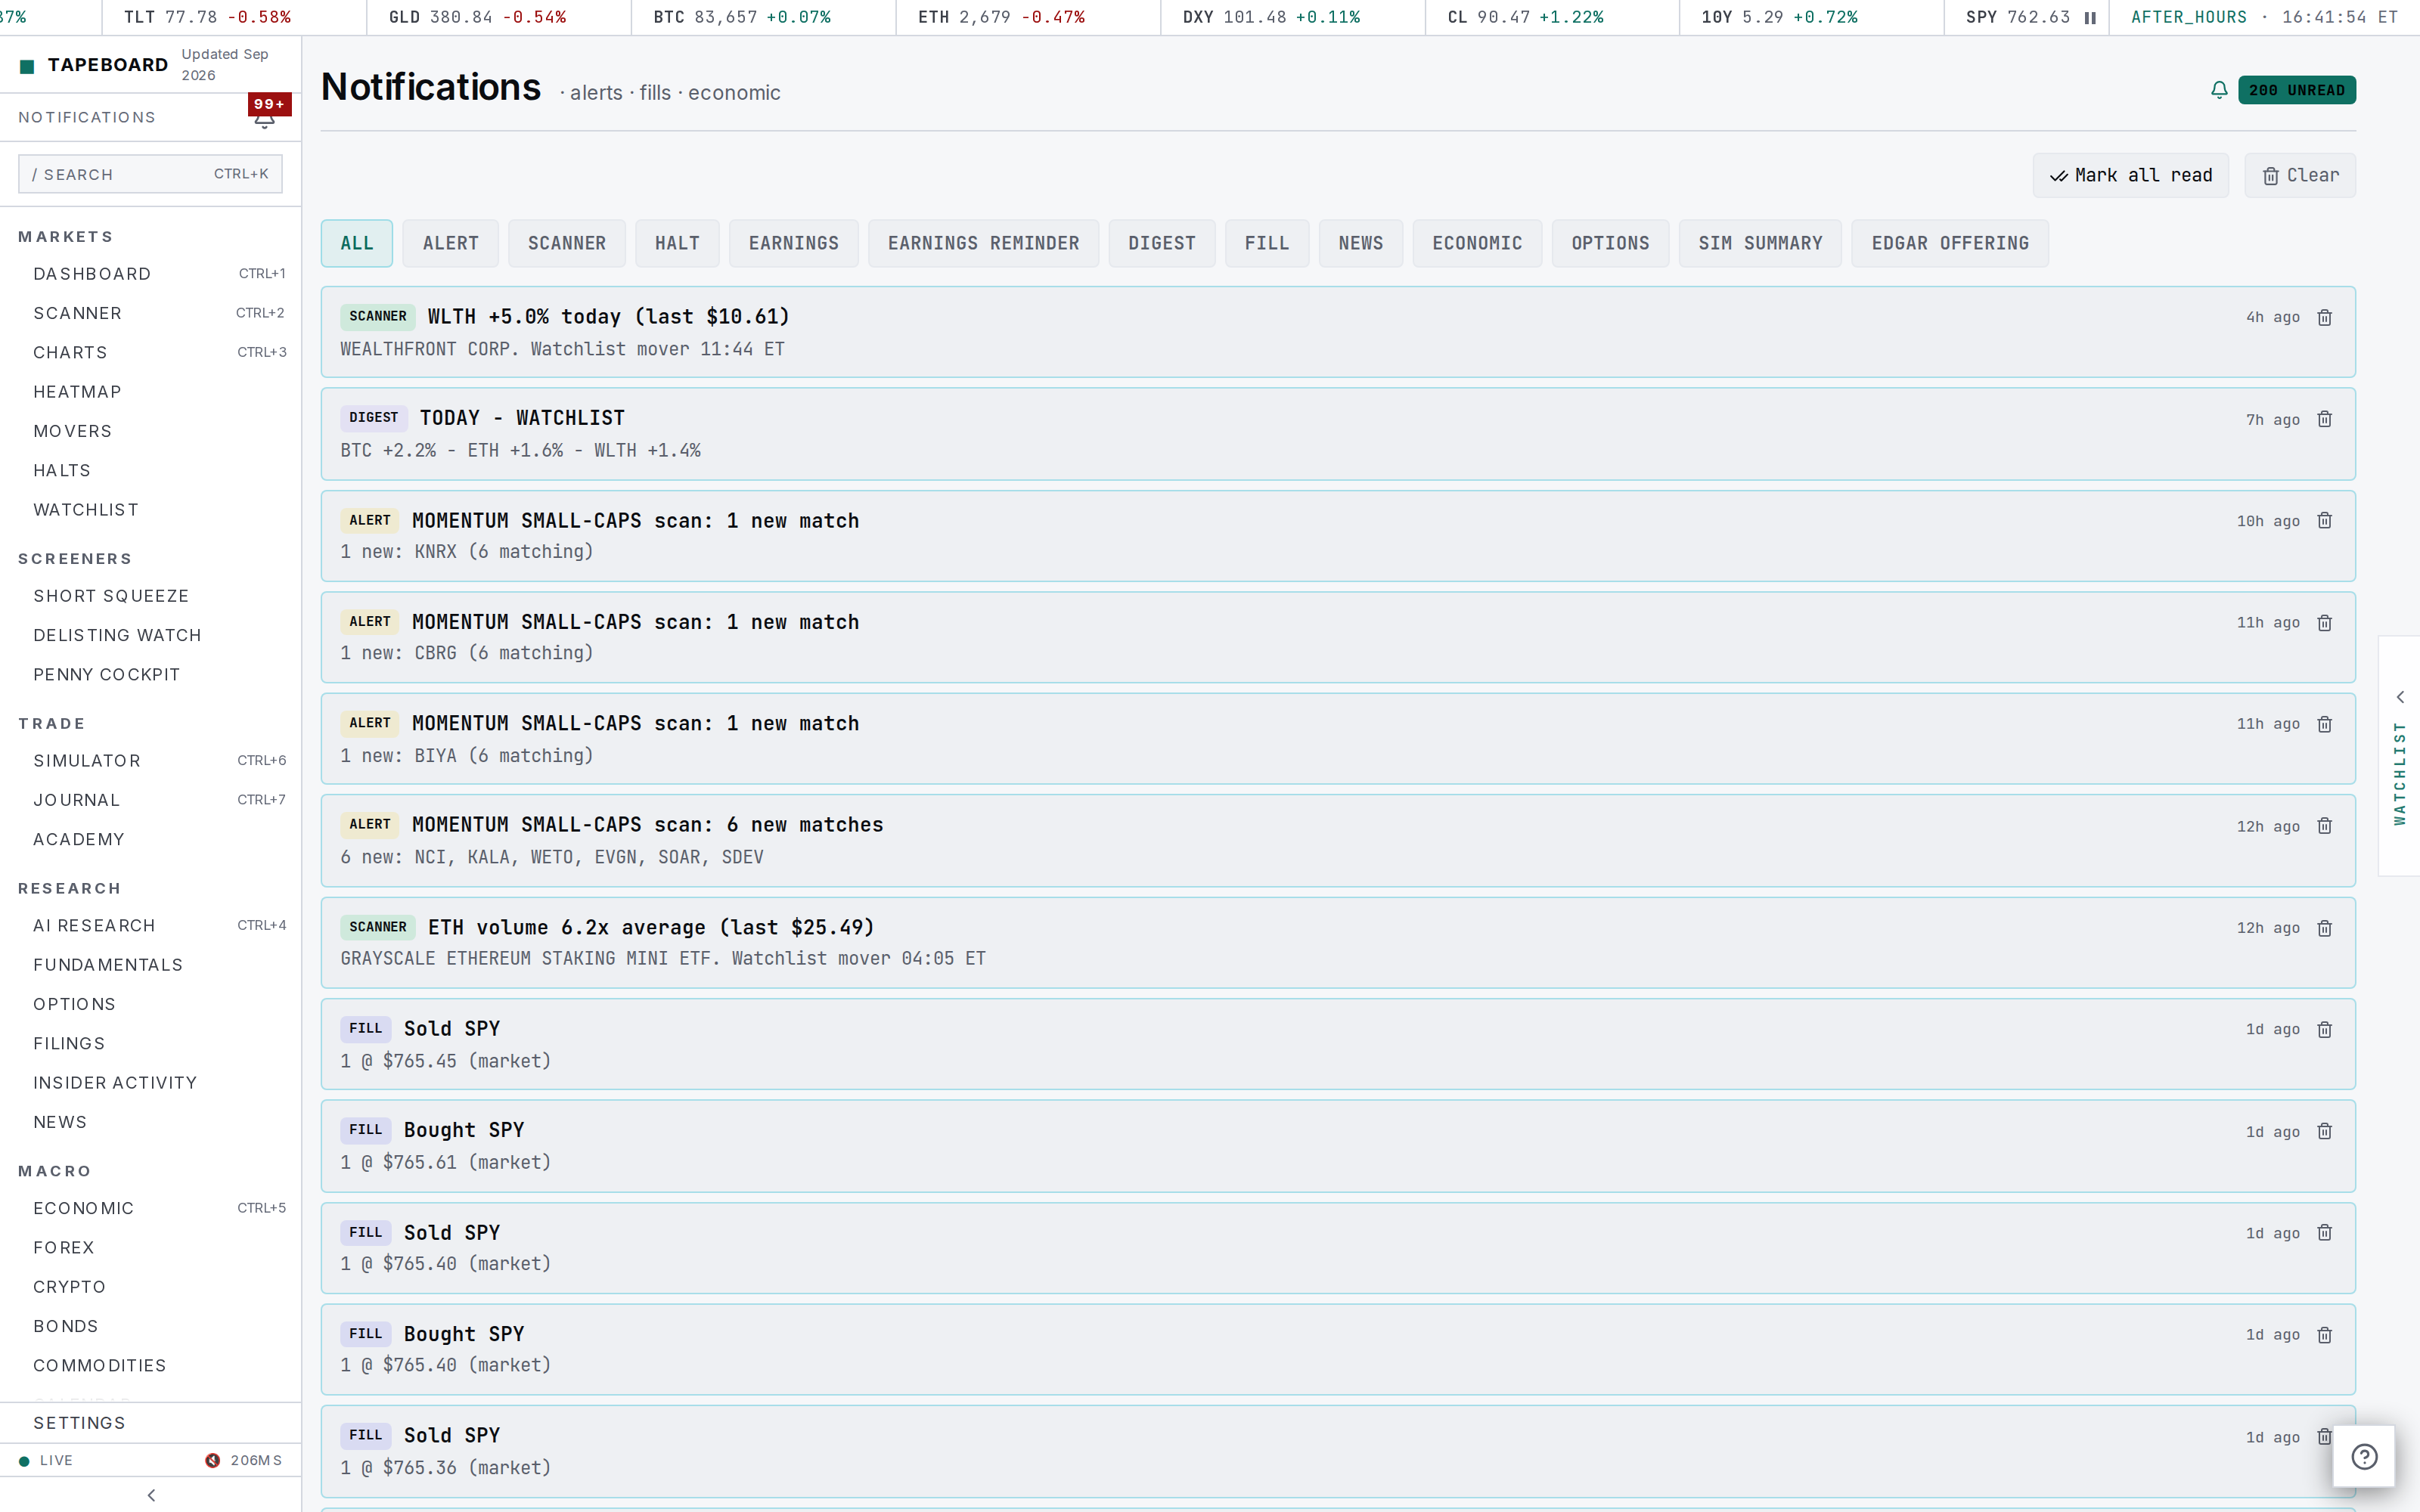Click the LIVE connection status indicator
This screenshot has width=2420, height=1512.
[x=46, y=1461]
